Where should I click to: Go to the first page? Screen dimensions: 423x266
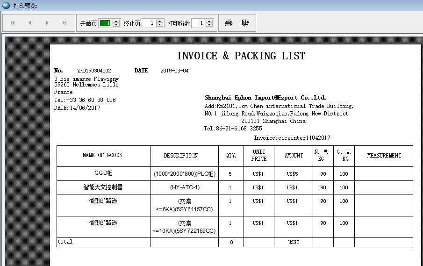click(x=13, y=23)
